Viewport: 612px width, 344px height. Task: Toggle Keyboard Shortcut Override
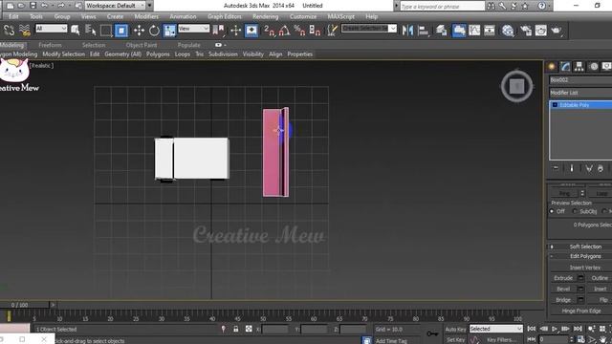251,30
